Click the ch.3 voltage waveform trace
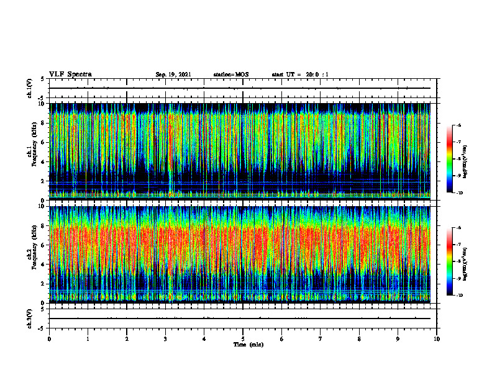Viewport: 492px width, 380px height. pyautogui.click(x=240, y=319)
